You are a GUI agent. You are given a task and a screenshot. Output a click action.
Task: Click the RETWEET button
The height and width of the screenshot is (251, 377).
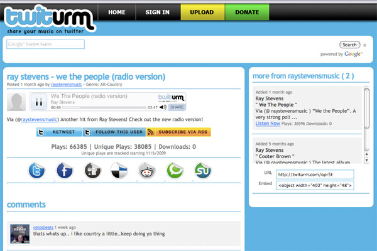tap(59, 132)
